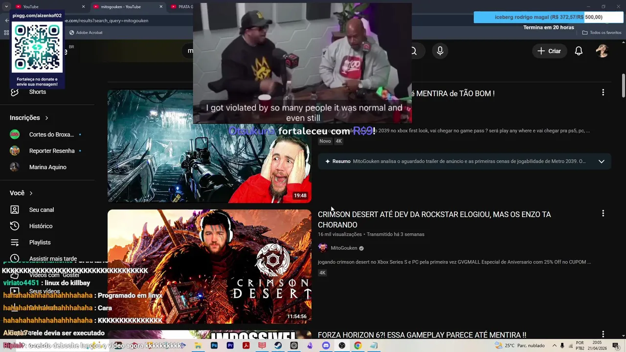626x352 pixels.
Task: Click the Playlists list icon
Action: pyautogui.click(x=15, y=242)
